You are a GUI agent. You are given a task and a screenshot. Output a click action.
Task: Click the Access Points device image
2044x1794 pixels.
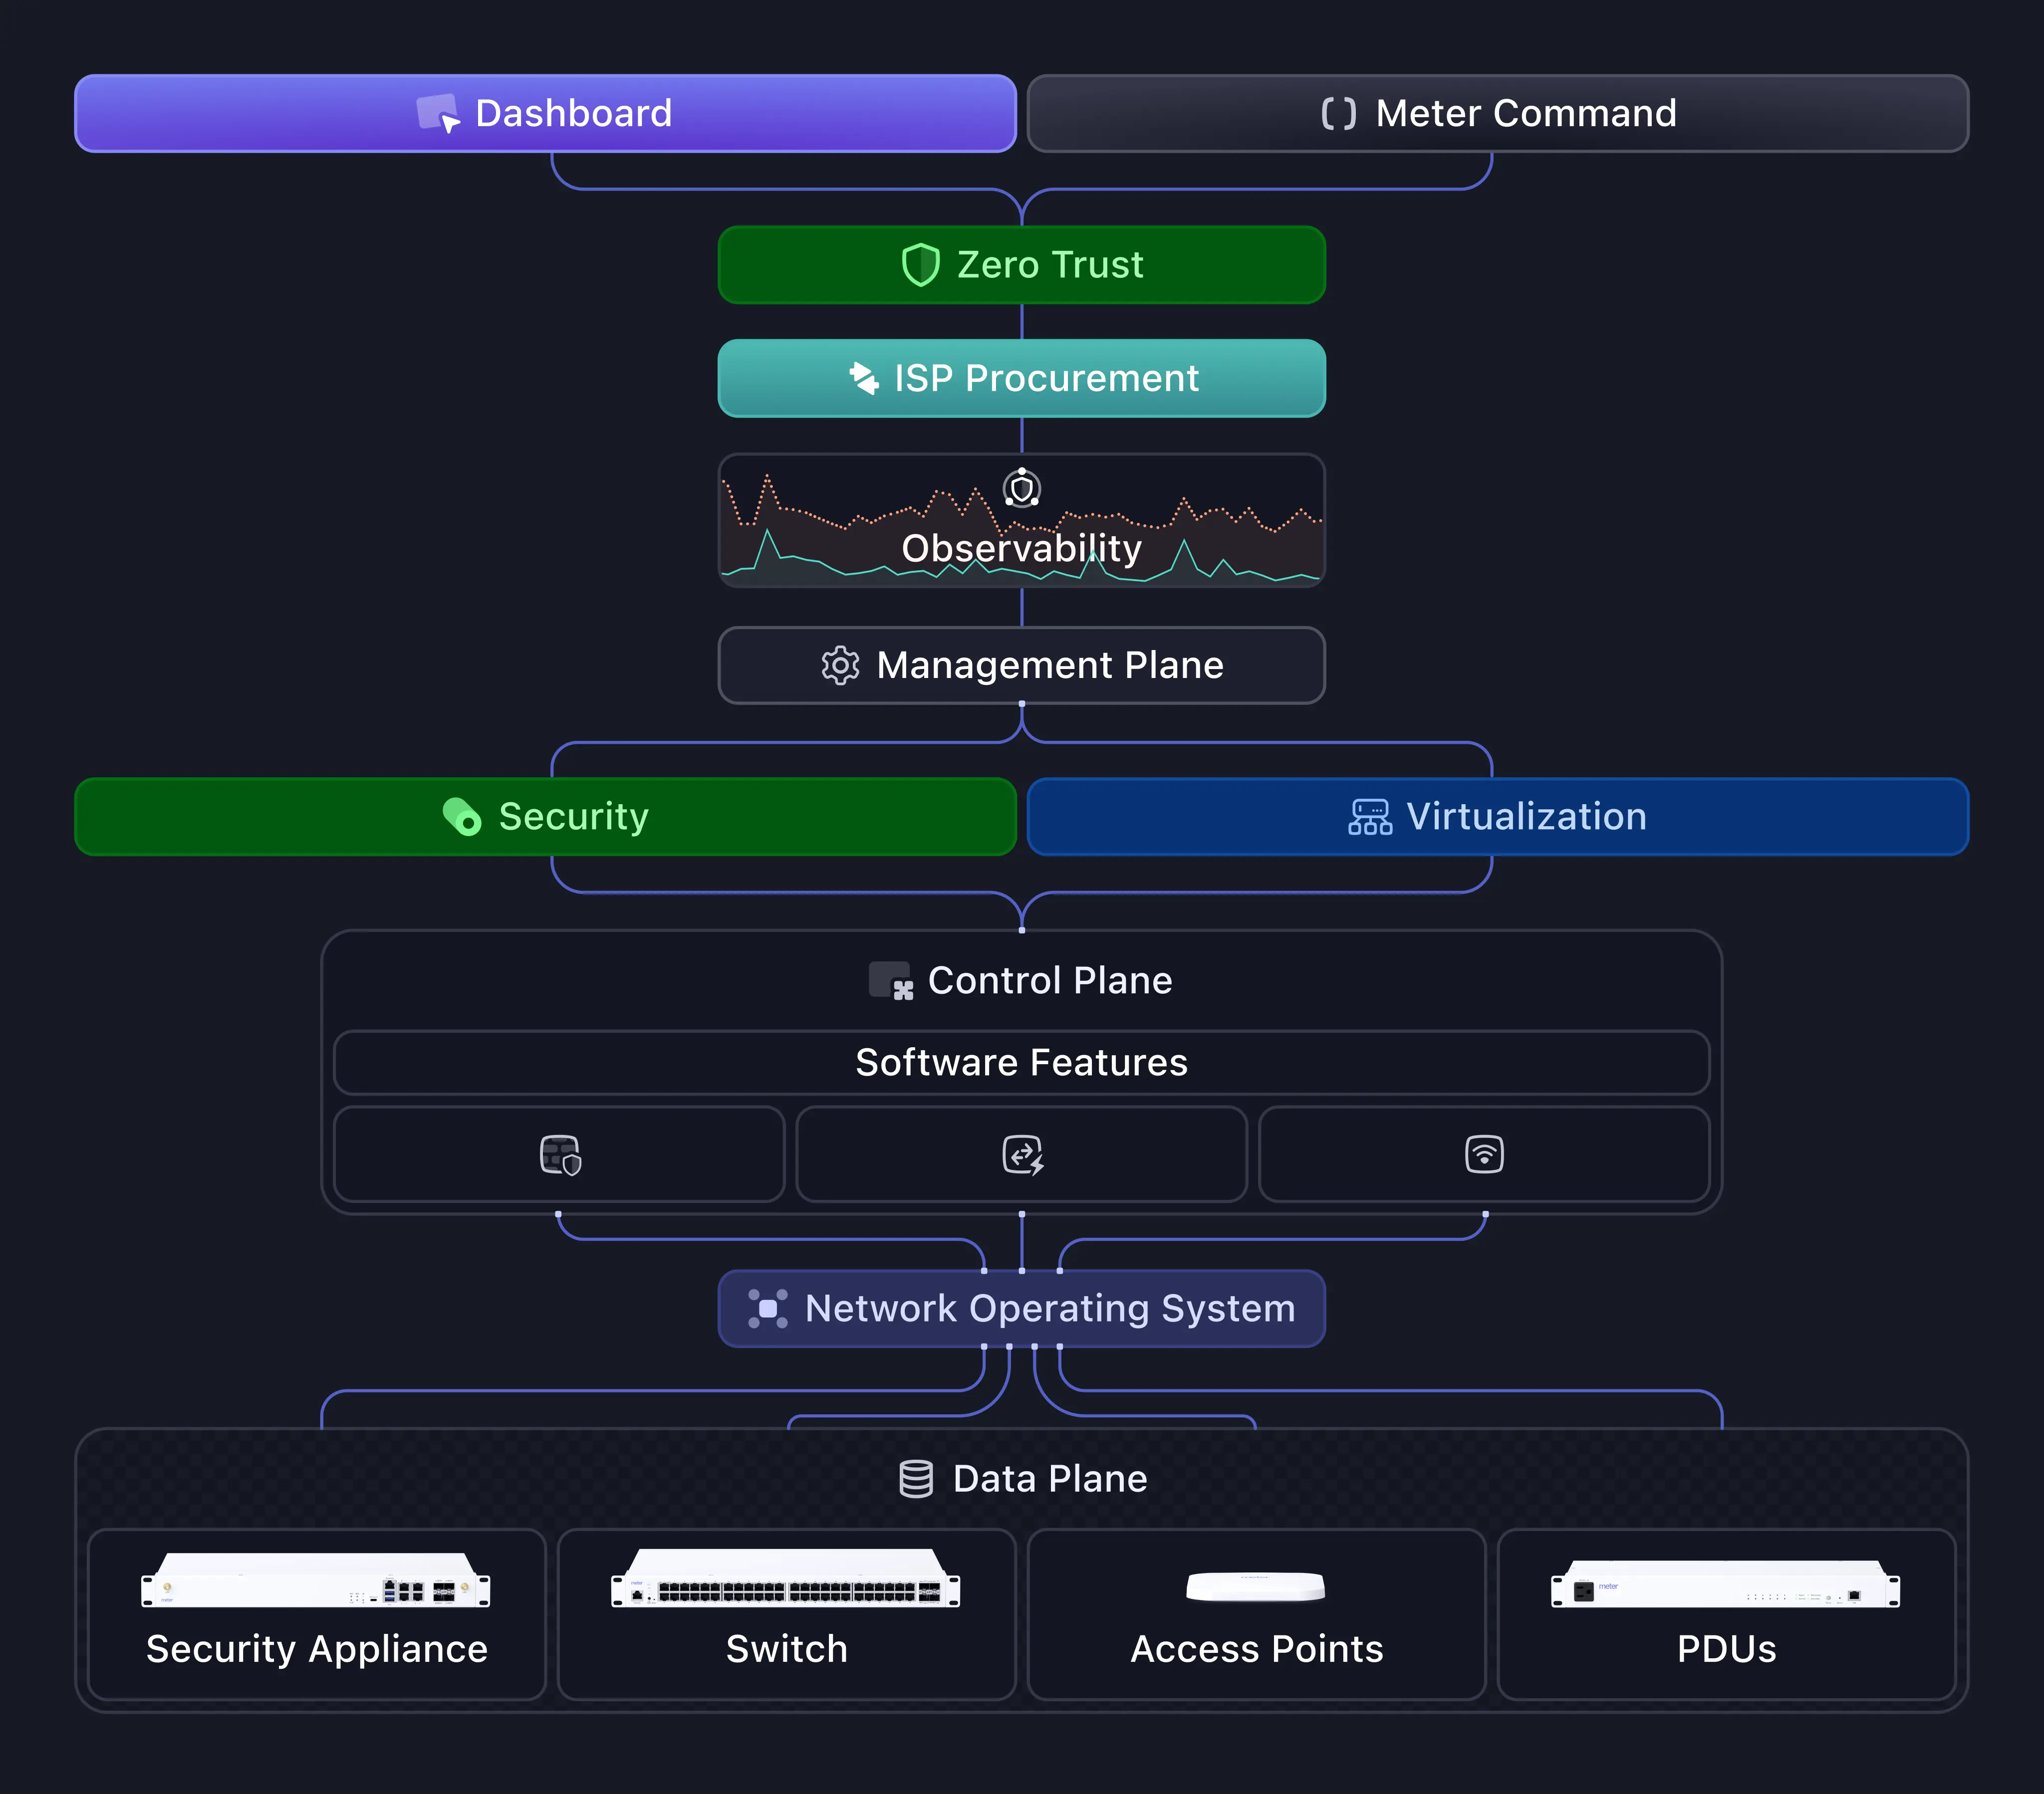coord(1256,1587)
